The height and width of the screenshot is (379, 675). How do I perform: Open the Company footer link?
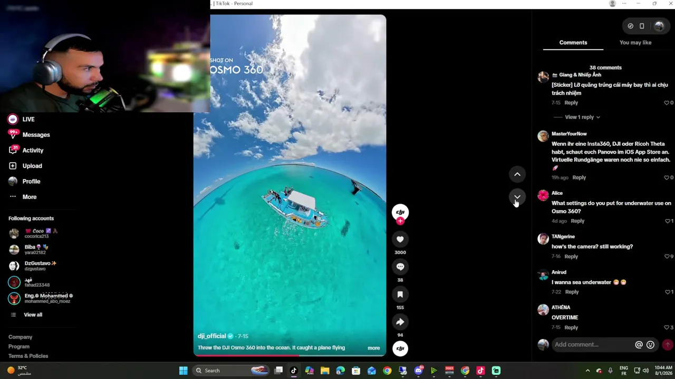[x=20, y=337]
